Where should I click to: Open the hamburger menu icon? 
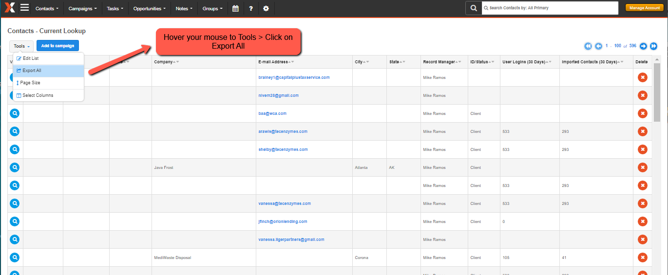point(24,8)
